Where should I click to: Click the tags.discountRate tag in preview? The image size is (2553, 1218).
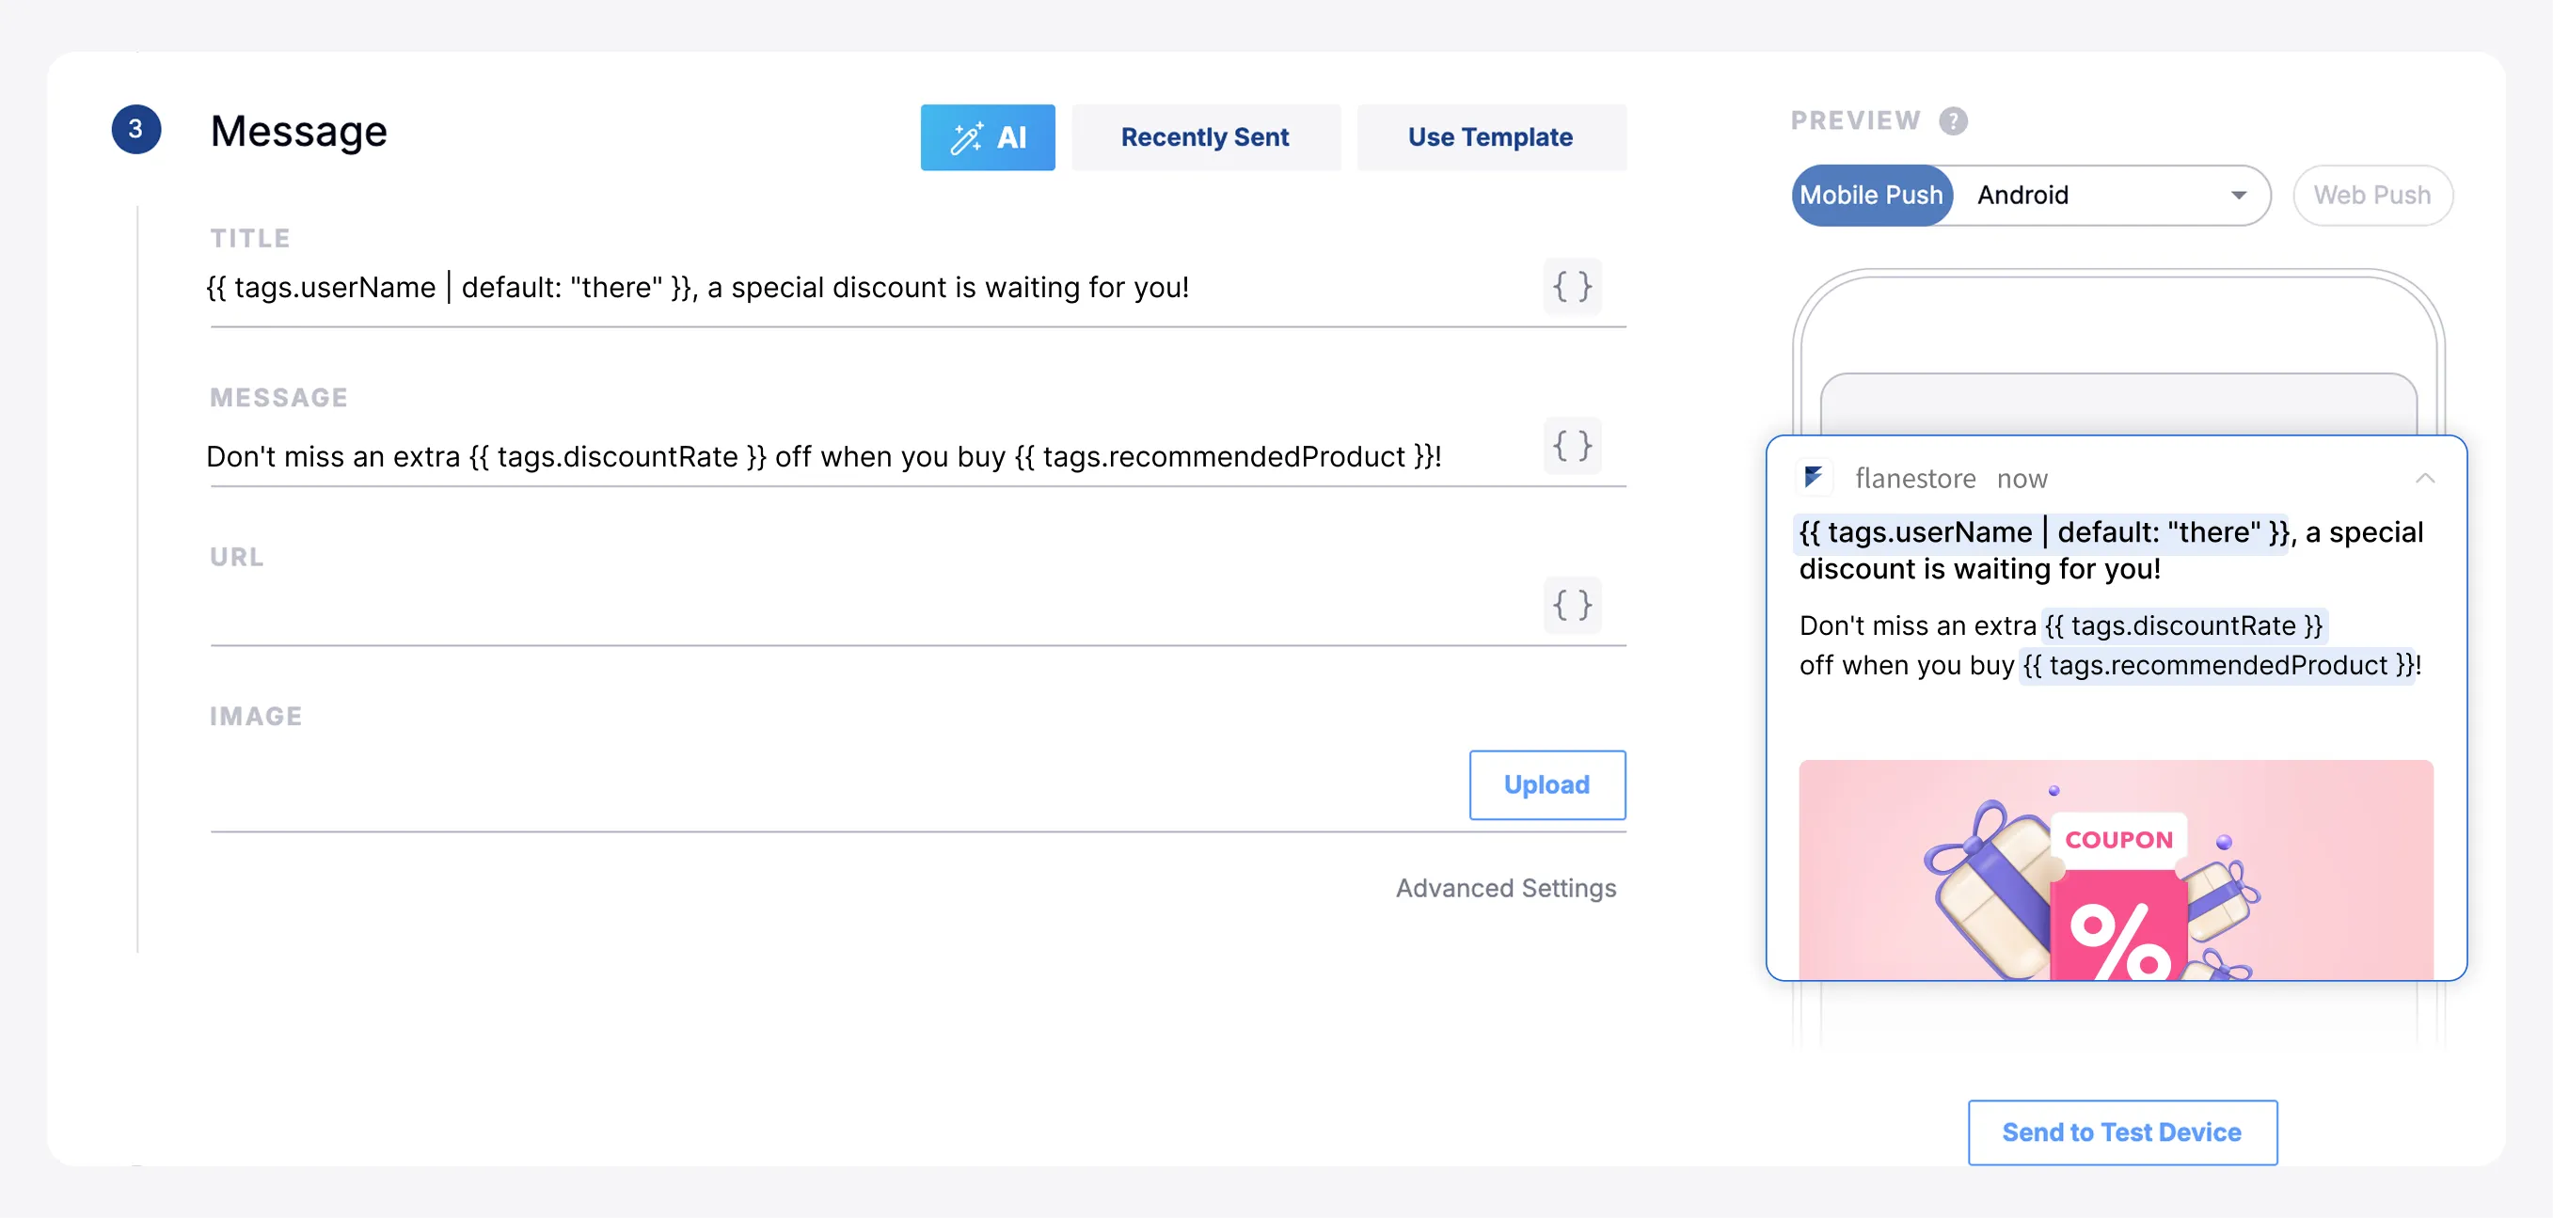2182,625
